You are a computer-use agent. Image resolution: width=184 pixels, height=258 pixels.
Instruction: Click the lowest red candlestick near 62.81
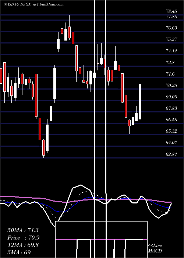(x=43, y=147)
